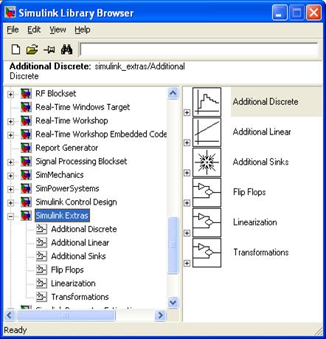Click the Report Generator library icon
The height and width of the screenshot is (339, 326).
[x=26, y=148]
